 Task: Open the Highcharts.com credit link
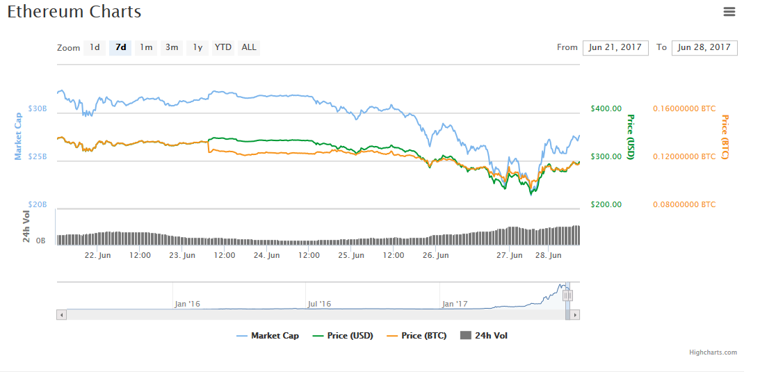point(713,352)
